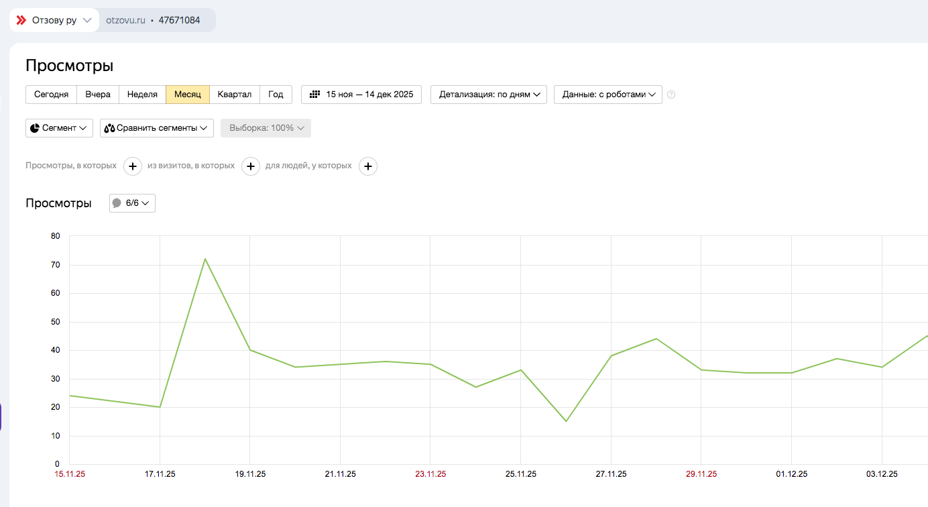The height and width of the screenshot is (507, 928).
Task: Click the red Otzovu logo icon
Action: tap(21, 20)
